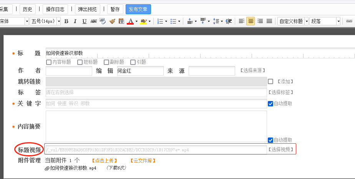Viewport: 355px width, 179px height.
Task: Open the 自定义标题 dropdown
Action: coord(307,21)
